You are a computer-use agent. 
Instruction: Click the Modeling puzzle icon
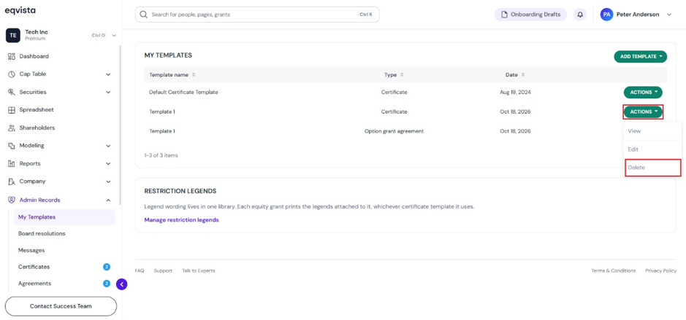(x=12, y=146)
